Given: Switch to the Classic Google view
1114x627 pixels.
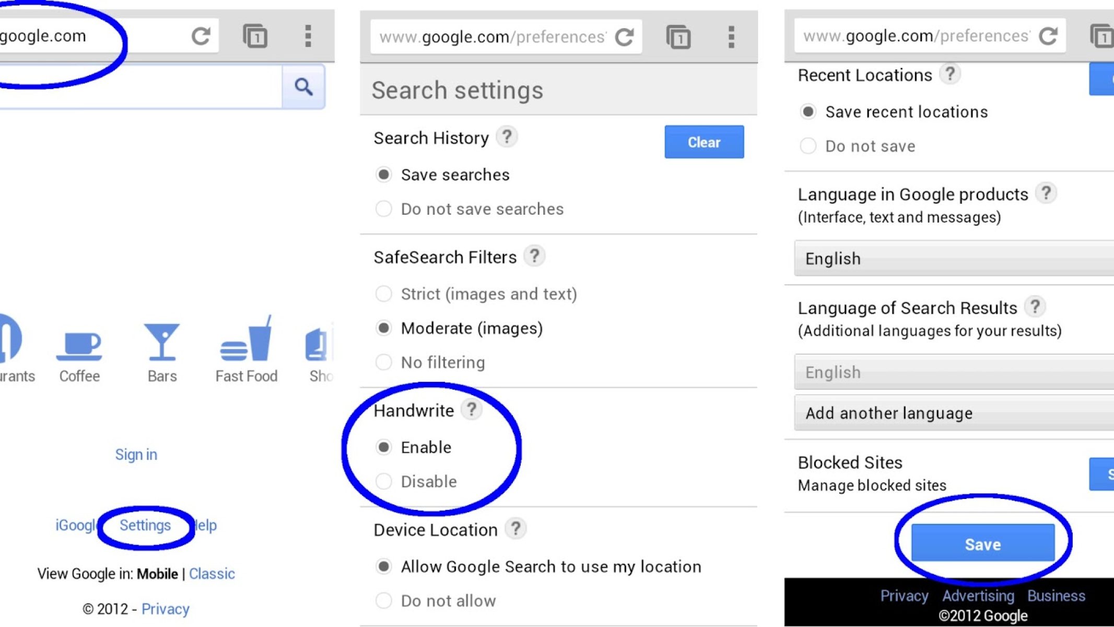Looking at the screenshot, I should coord(212,574).
